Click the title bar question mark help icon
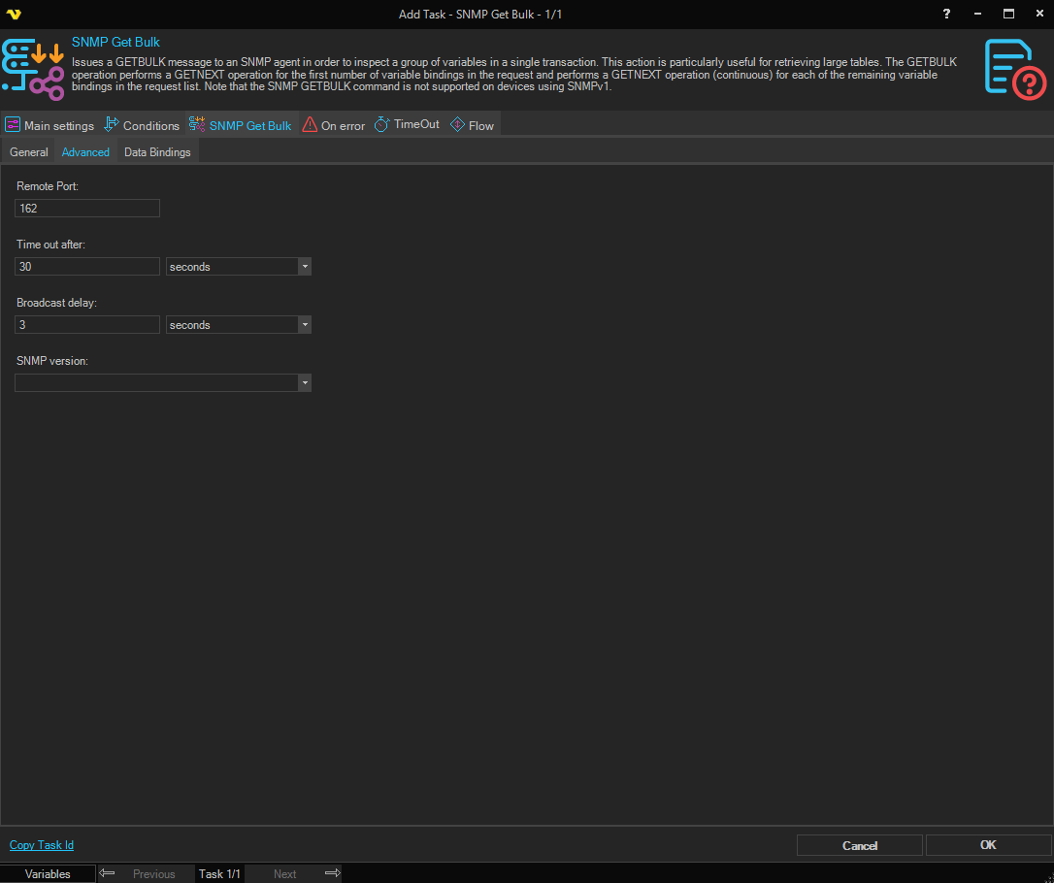1054x883 pixels. point(946,14)
